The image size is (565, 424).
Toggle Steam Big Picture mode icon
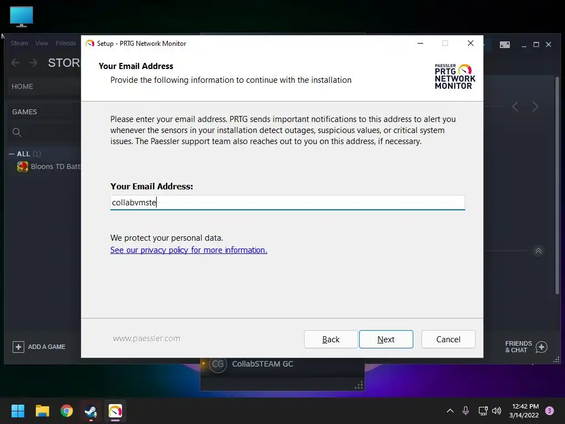coord(504,44)
